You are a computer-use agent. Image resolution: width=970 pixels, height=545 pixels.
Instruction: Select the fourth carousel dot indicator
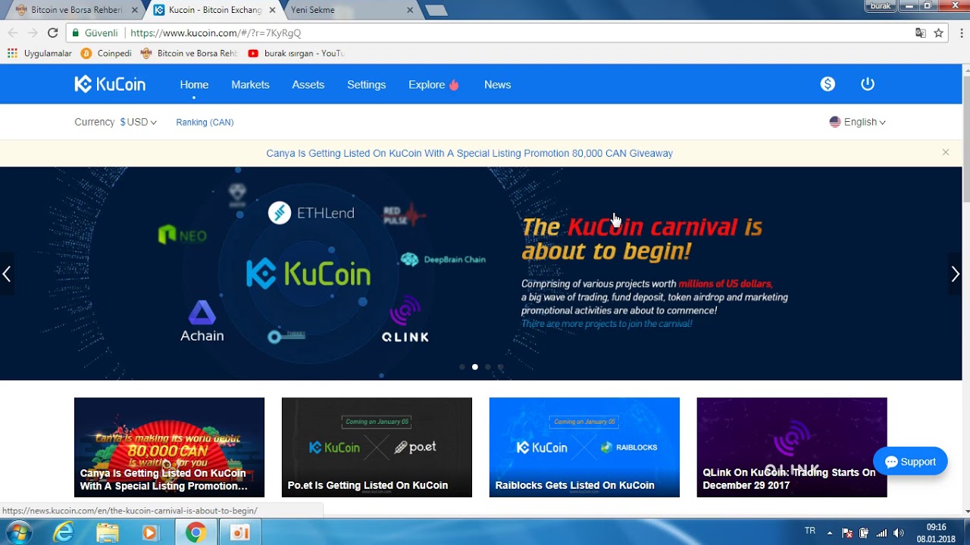(x=500, y=367)
